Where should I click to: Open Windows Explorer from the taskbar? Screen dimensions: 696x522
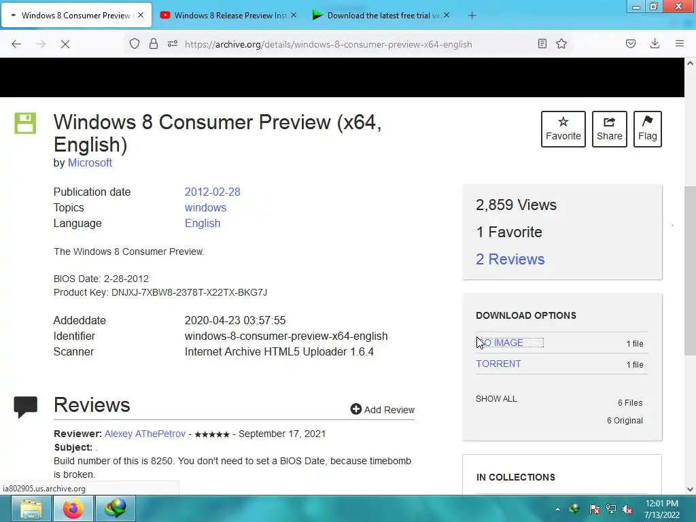point(31,508)
